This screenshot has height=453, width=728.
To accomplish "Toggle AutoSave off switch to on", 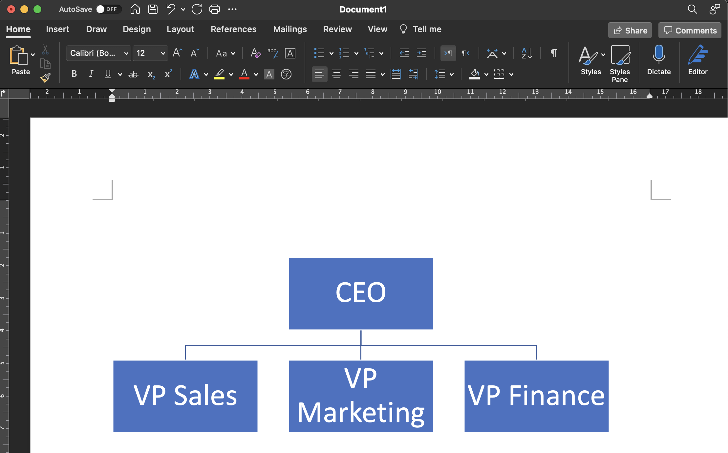I will (x=109, y=9).
